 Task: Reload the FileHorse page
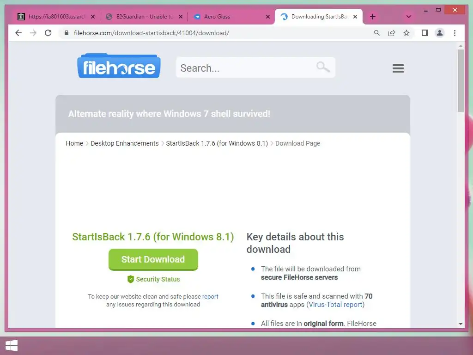pos(48,33)
